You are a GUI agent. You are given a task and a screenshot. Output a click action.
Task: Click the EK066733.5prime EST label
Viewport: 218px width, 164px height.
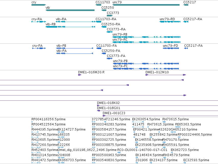(x=72, y=160)
